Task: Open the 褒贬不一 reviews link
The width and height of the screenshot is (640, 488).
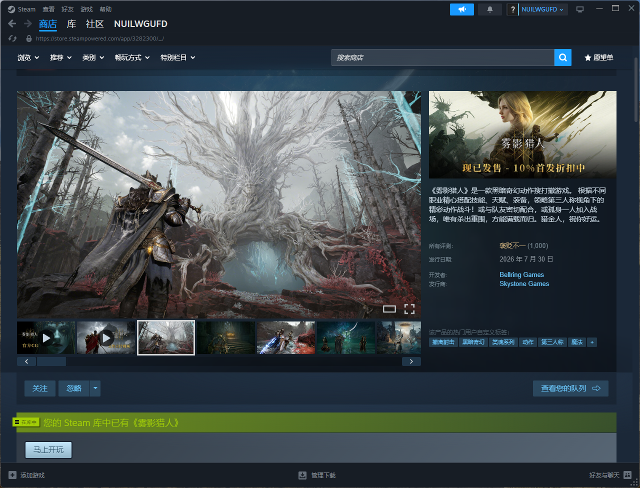Action: (x=512, y=246)
